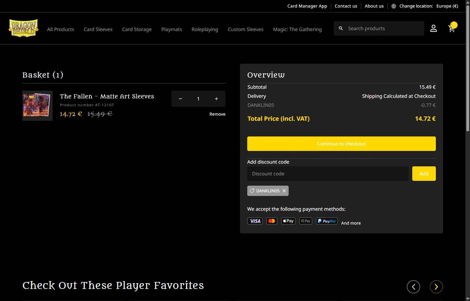This screenshot has height=301, width=470.
Task: Open The Fallen sleeves product thumbnail
Action: tap(37, 106)
